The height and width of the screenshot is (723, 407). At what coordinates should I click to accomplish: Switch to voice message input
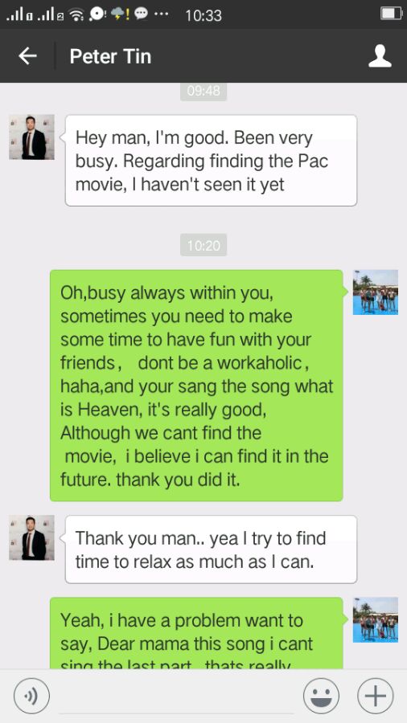click(31, 696)
